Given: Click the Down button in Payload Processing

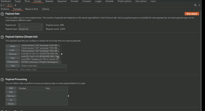Looking at the screenshot, I should [x=11, y=104].
